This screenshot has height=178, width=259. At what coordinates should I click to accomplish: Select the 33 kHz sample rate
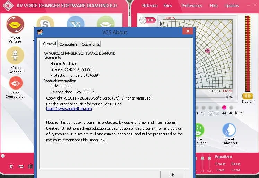pos(217,108)
